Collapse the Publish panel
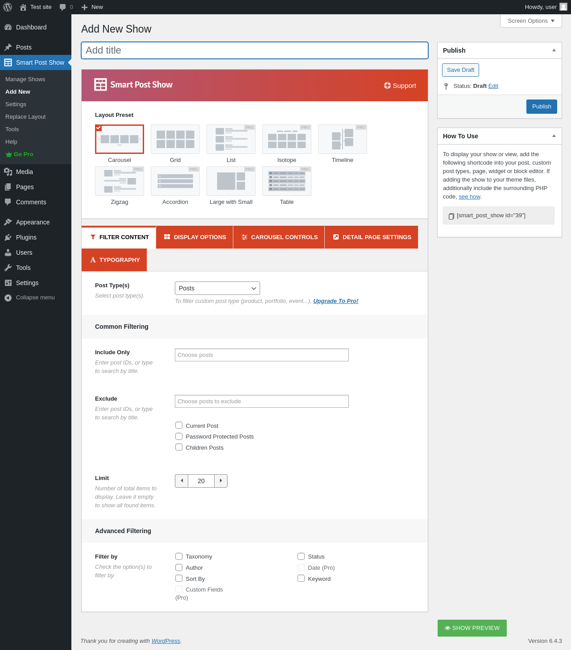This screenshot has height=650, width=571. [554, 50]
